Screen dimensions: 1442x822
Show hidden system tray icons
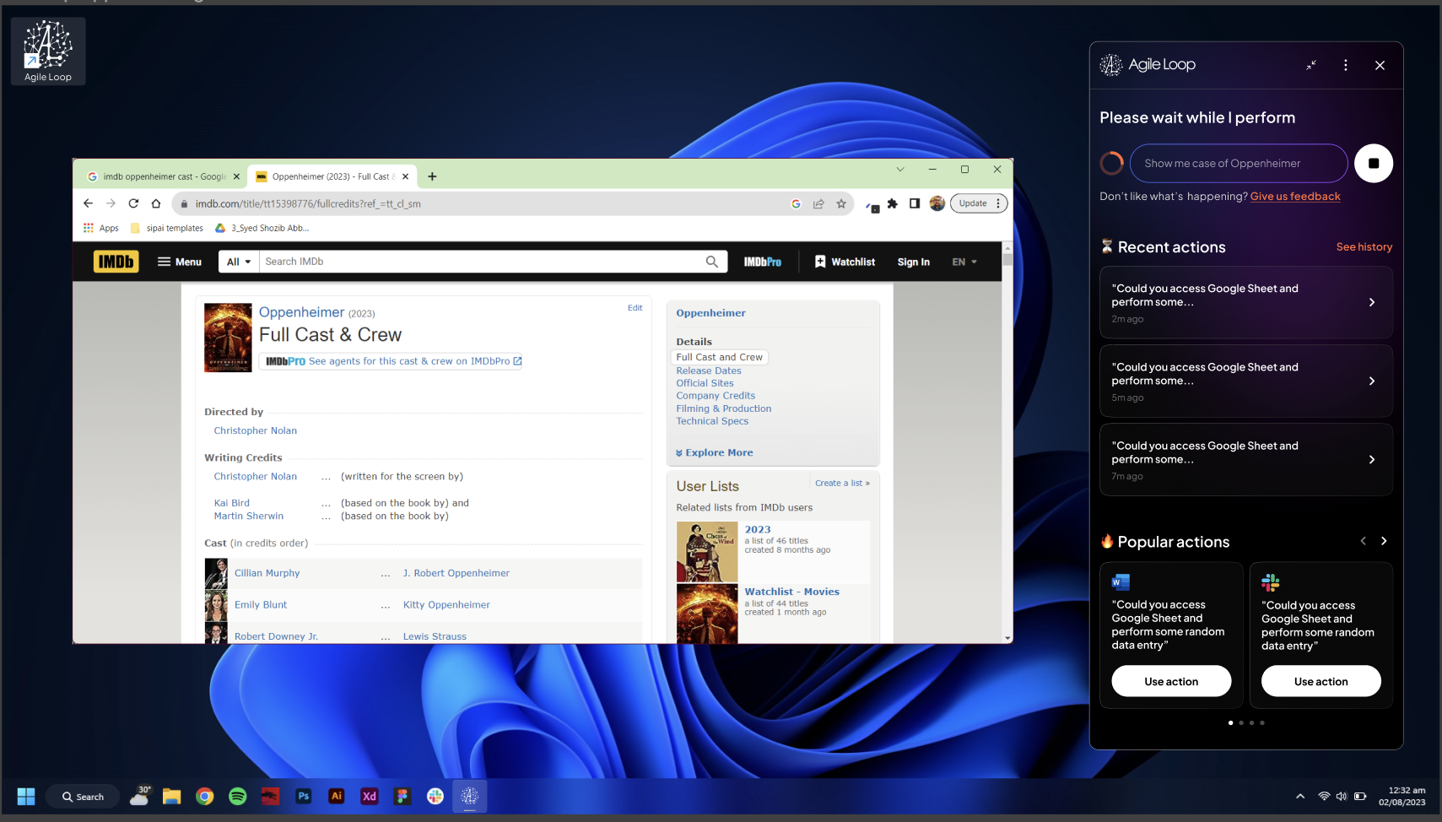(x=1300, y=796)
